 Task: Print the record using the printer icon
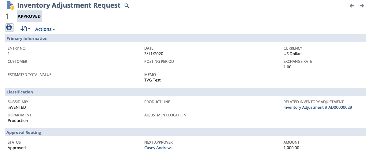[x=9, y=28]
